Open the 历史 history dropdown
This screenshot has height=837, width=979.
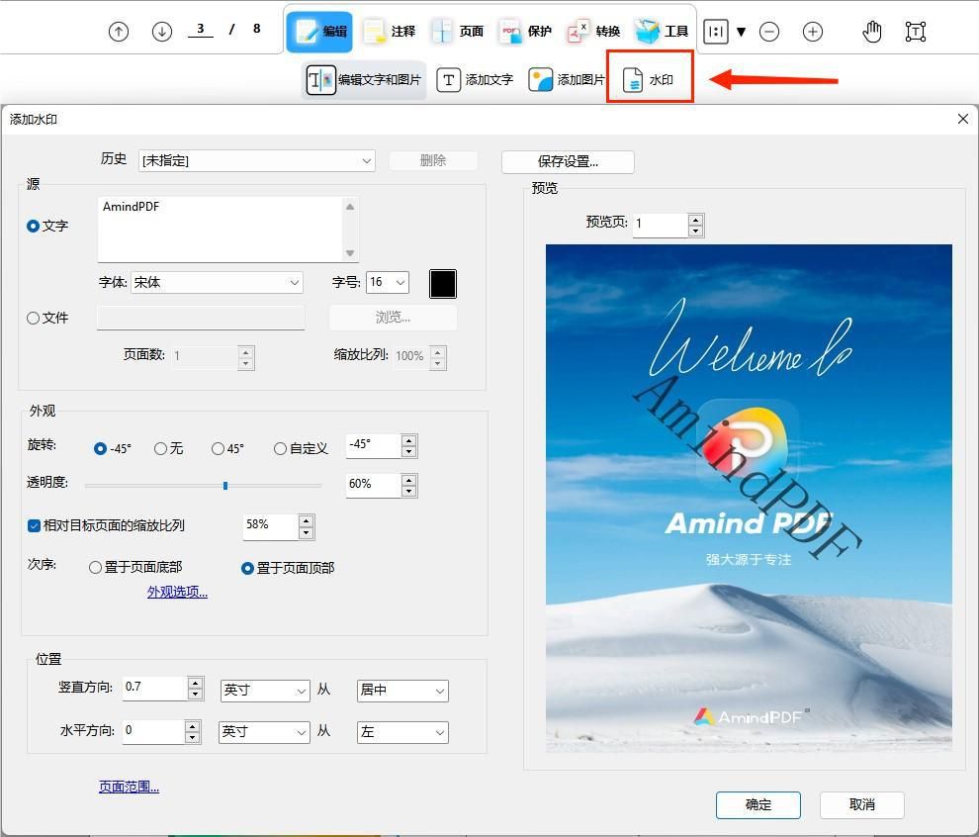coord(256,160)
